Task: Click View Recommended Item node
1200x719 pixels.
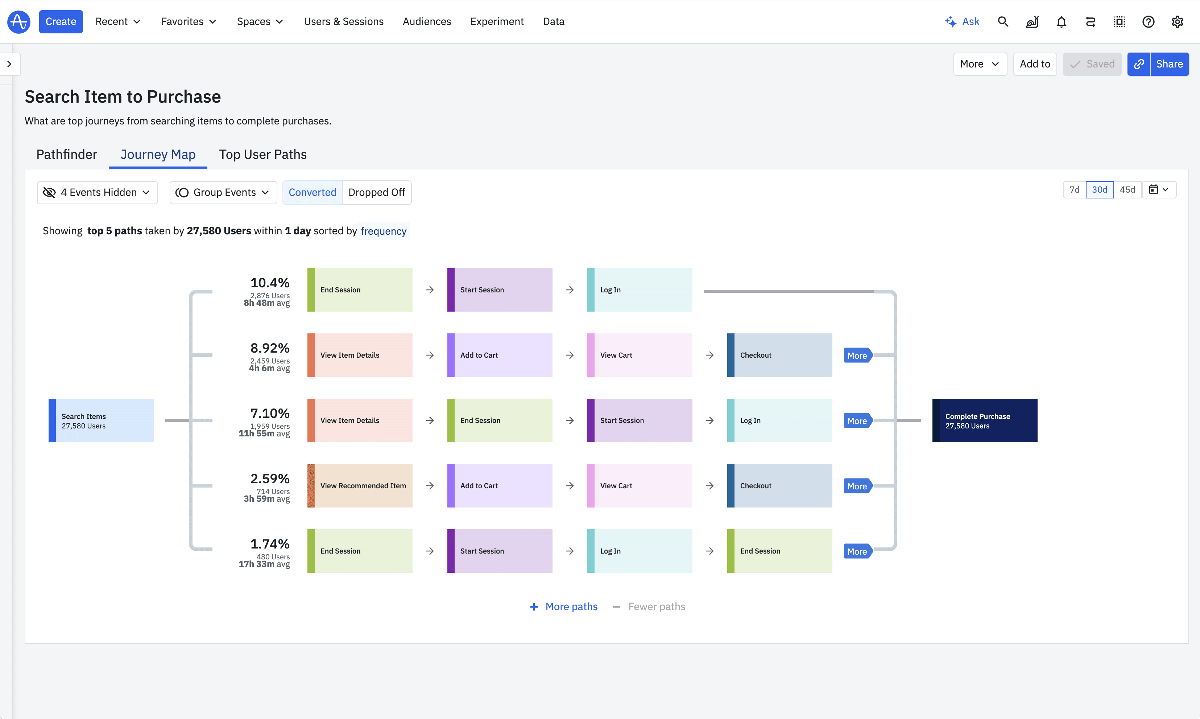Action: (360, 486)
